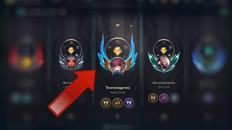The width and height of the screenshot is (232, 130).
Task: Click the Dark Child title text
Action: [118, 92]
